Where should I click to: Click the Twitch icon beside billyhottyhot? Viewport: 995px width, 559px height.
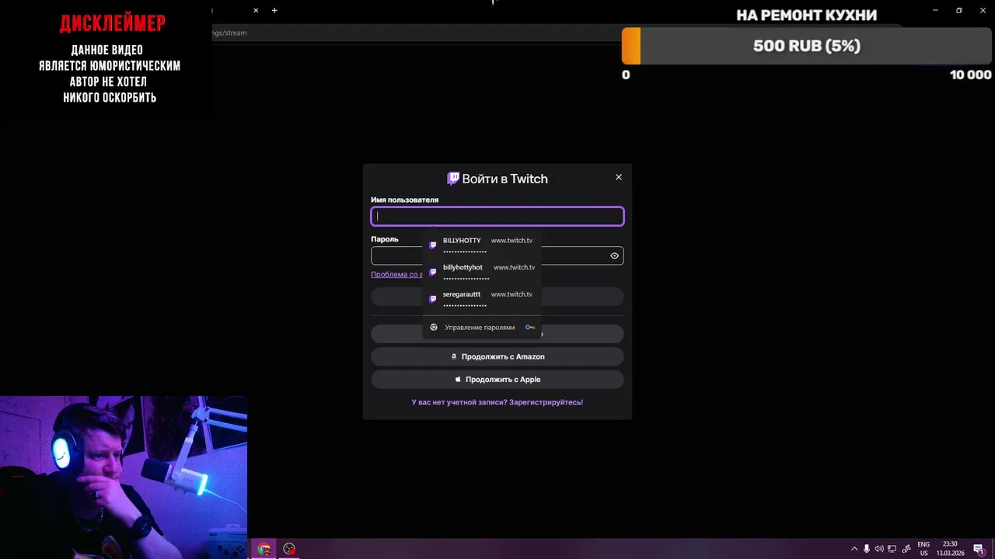pos(433,273)
